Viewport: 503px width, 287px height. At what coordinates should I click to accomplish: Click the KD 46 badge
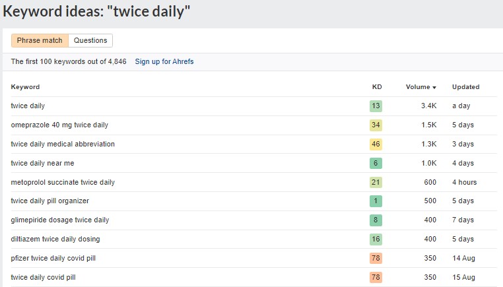[x=376, y=144]
